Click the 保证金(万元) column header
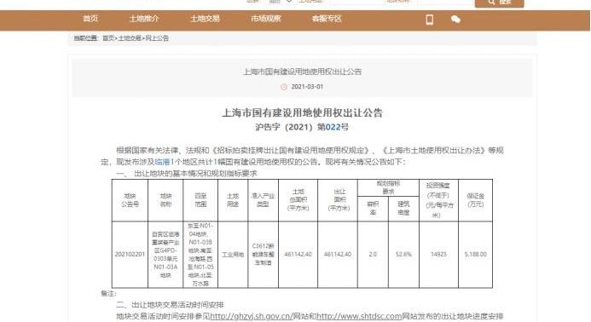Image resolution: width=591 pixels, height=322 pixels. click(476, 200)
